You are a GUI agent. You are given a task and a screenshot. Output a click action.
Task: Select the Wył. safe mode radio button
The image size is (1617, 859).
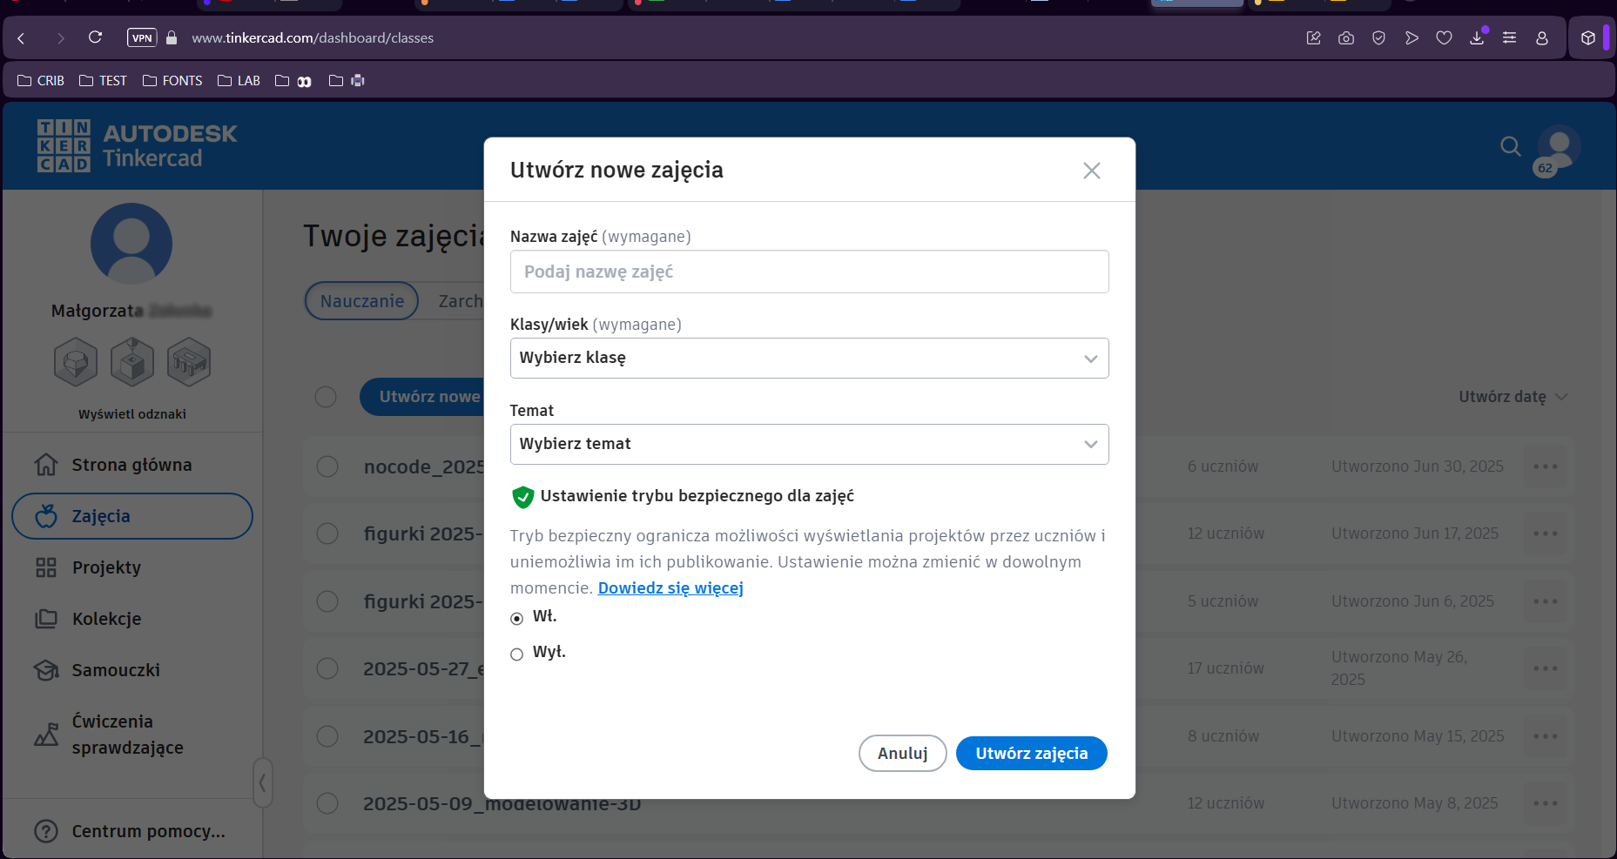pos(517,654)
